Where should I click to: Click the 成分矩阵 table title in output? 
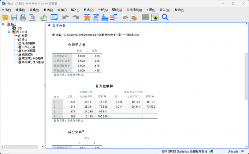pyautogui.click(x=75, y=132)
